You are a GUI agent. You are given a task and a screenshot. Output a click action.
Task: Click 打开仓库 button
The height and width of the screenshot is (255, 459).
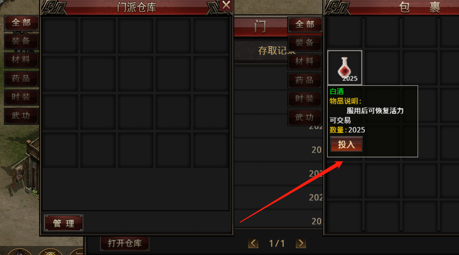tap(125, 243)
